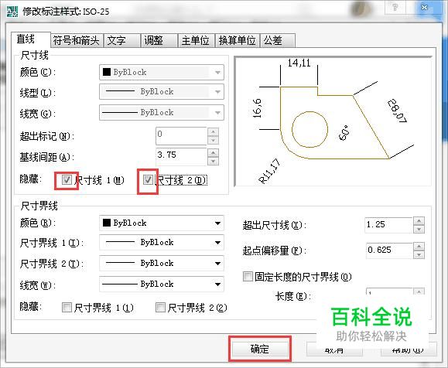
Task: Close the 修改标注样式 dialog
Action: [425, 7]
